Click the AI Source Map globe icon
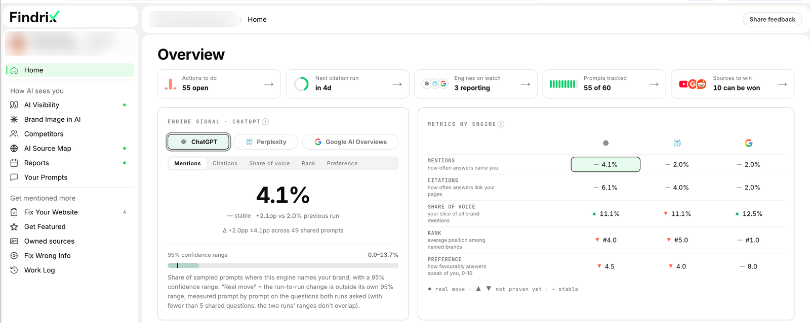Image resolution: width=810 pixels, height=323 pixels. [x=14, y=149]
